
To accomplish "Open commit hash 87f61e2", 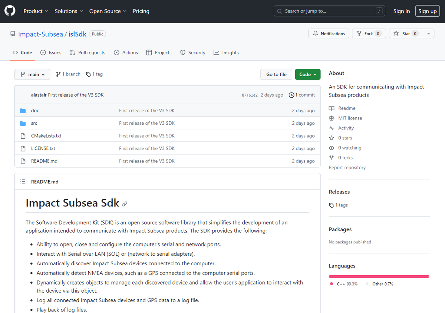I will coord(250,95).
